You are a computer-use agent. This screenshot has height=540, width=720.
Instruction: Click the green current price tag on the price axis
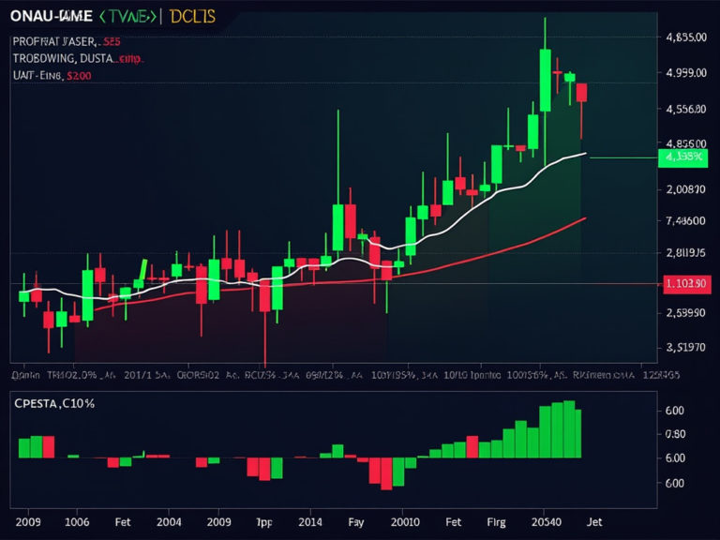tap(683, 157)
